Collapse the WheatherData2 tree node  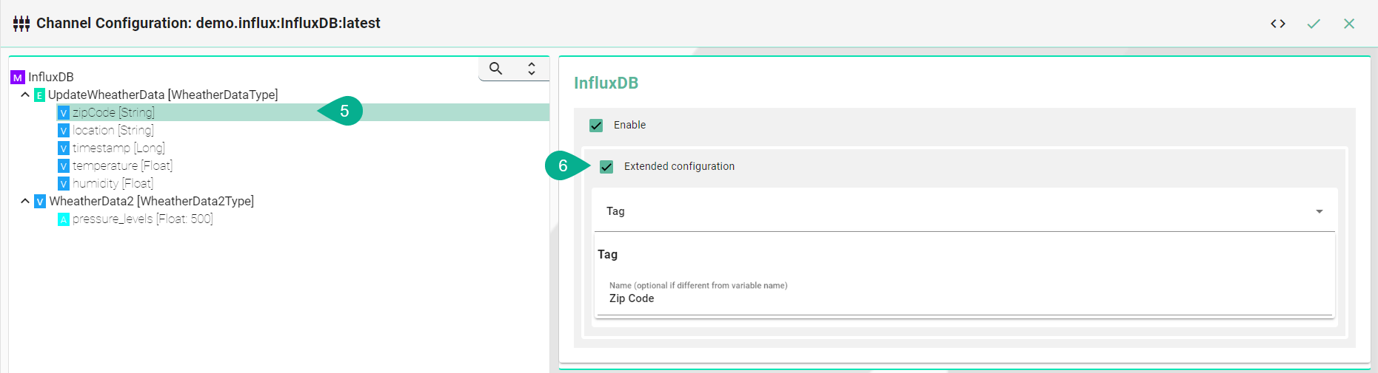point(25,202)
